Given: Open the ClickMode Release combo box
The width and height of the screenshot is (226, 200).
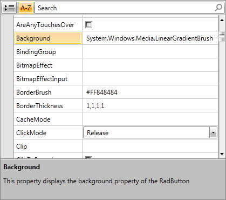Looking at the screenshot, I should click(150, 132).
